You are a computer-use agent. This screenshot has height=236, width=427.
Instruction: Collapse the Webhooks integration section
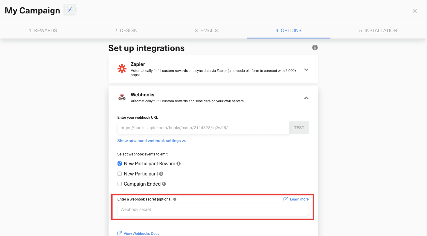pyautogui.click(x=306, y=98)
